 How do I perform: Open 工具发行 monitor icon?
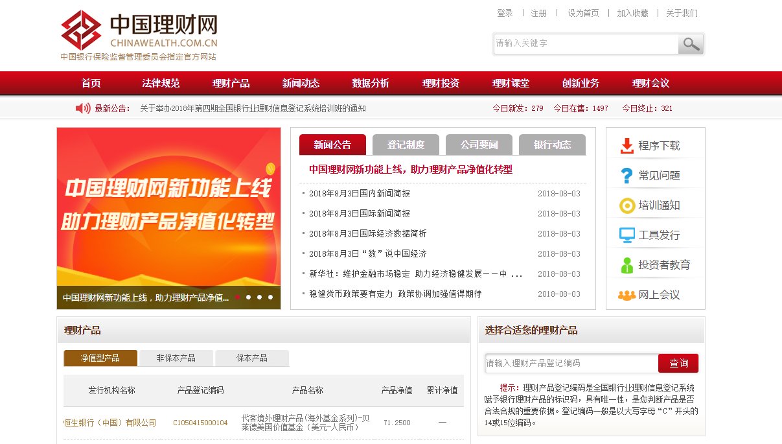pyautogui.click(x=627, y=233)
